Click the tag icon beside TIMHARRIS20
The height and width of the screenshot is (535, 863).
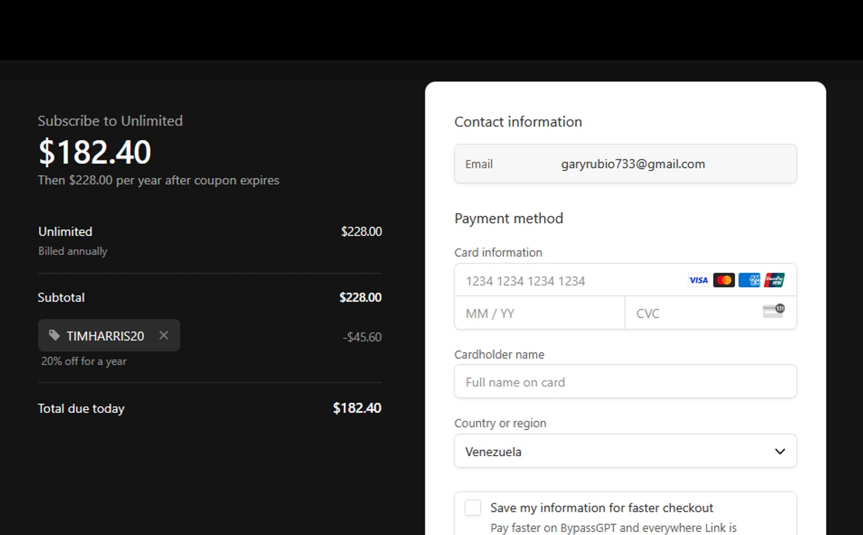tap(54, 336)
